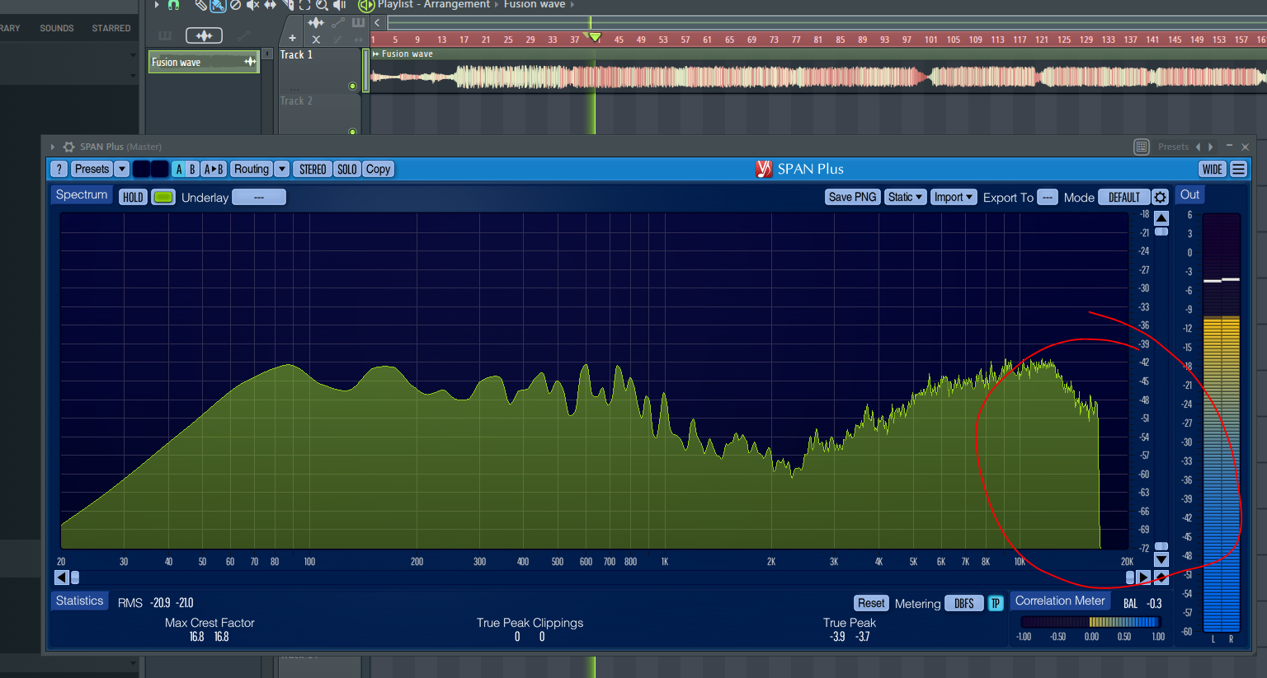Select the mute tool speaker icon
This screenshot has height=678, width=1267.
click(253, 5)
